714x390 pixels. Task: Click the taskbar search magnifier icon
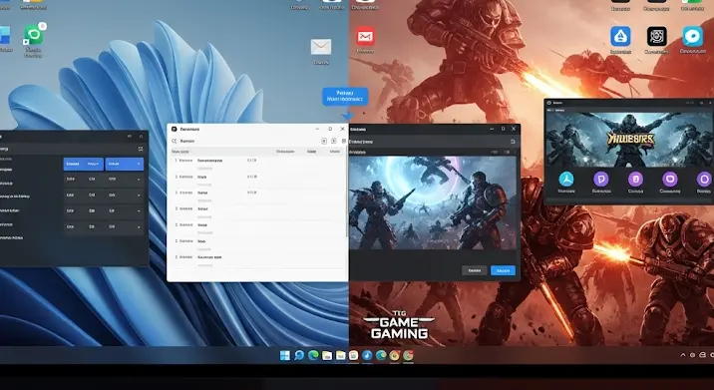(x=299, y=355)
